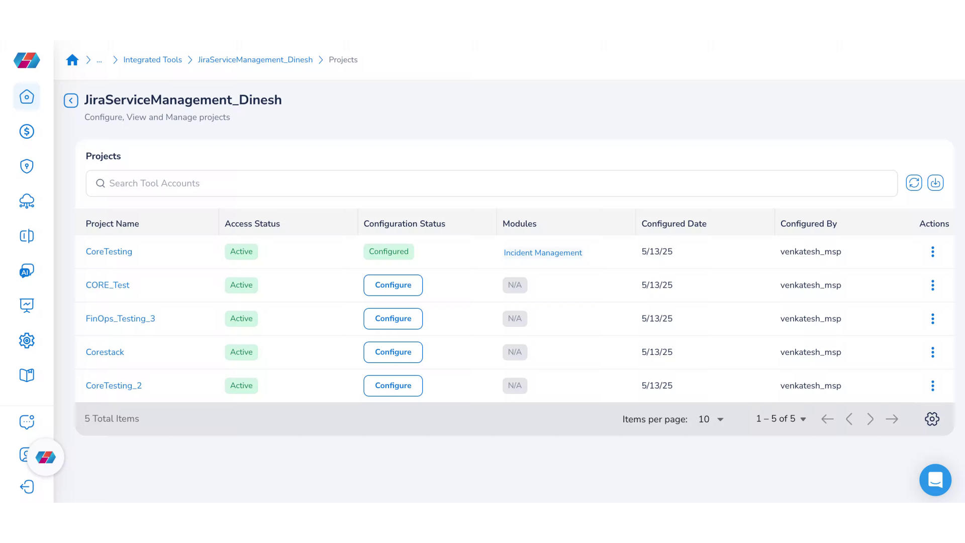Click the Configured status badge for CoreTesting
Viewport: 965px width, 543px height.
pyautogui.click(x=389, y=251)
